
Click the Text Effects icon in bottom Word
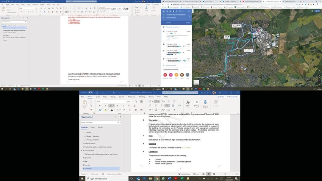tap(100, 110)
